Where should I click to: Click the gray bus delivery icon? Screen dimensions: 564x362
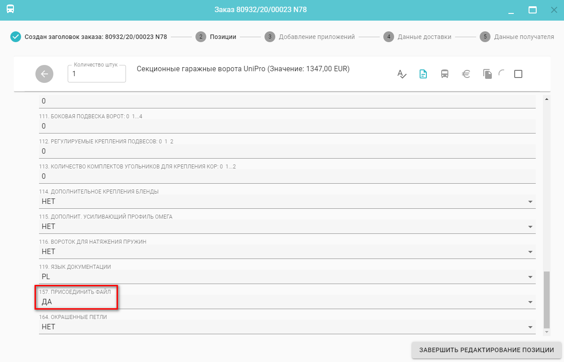[444, 74]
